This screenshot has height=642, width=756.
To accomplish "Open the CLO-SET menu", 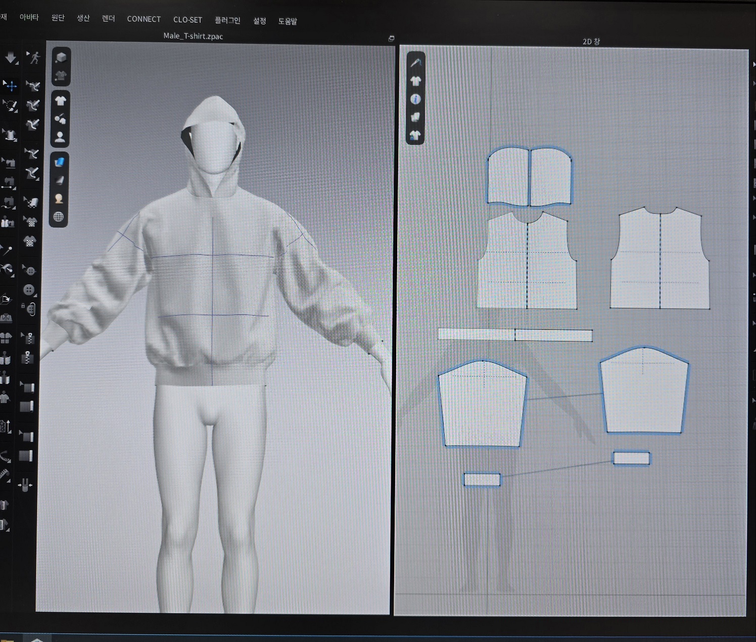I will pyautogui.click(x=187, y=20).
